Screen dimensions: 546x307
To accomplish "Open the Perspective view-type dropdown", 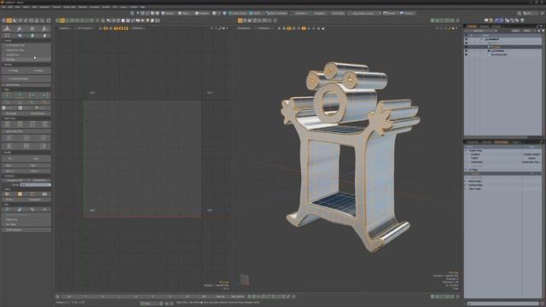I will [245, 28].
